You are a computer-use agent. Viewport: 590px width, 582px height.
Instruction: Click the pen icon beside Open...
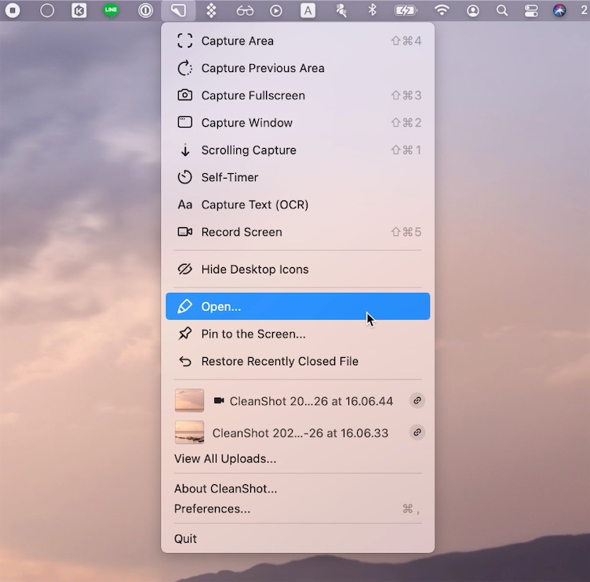click(x=184, y=306)
